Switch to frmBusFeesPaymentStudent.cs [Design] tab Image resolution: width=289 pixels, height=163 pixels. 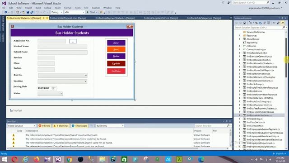(x=115, y=18)
